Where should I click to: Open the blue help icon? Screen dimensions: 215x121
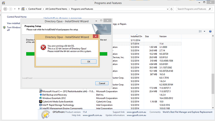210,31
